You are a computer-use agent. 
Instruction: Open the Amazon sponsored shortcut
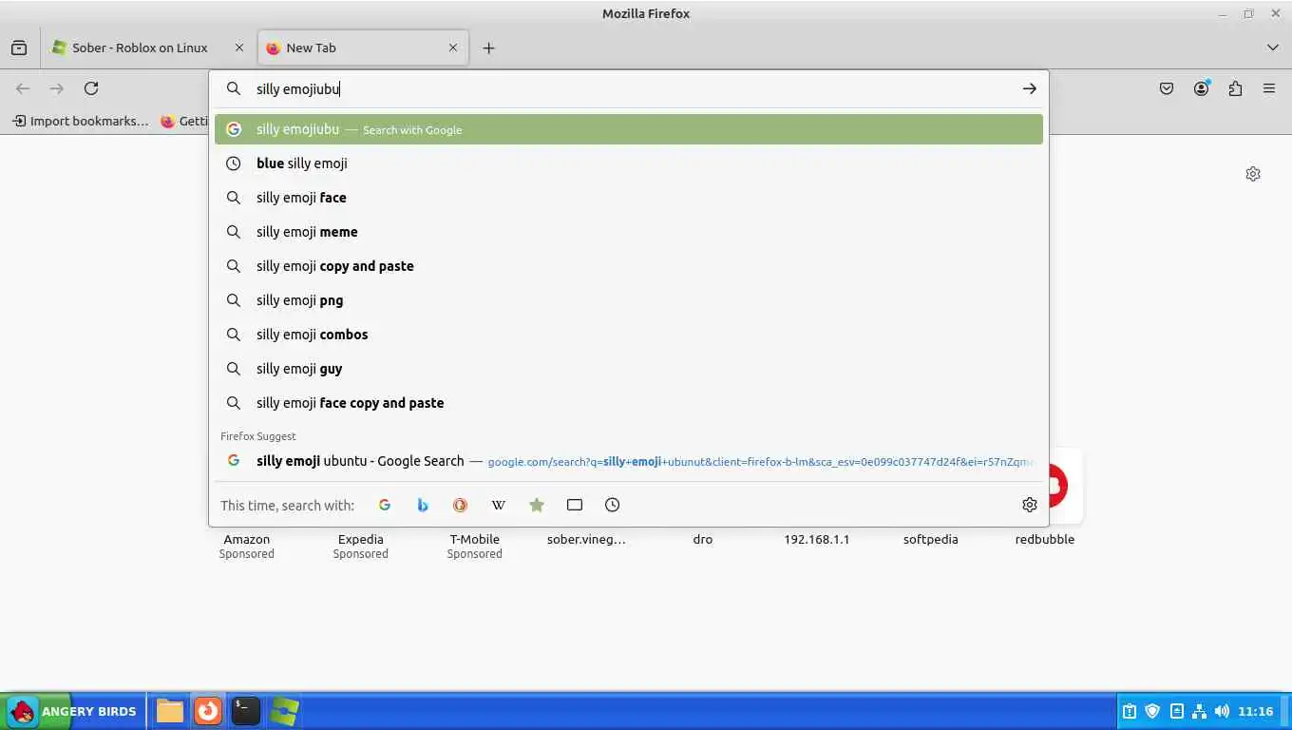[x=247, y=539]
